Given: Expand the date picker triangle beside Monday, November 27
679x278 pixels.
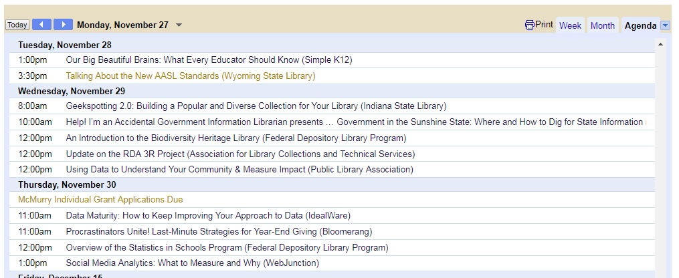Looking at the screenshot, I should point(179,25).
